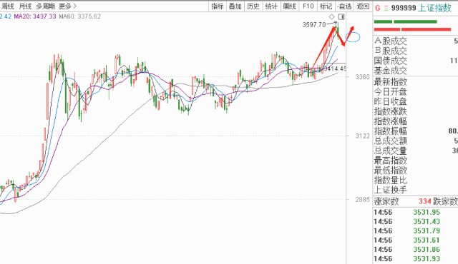Click the 涨家数 334 value

pos(425,201)
